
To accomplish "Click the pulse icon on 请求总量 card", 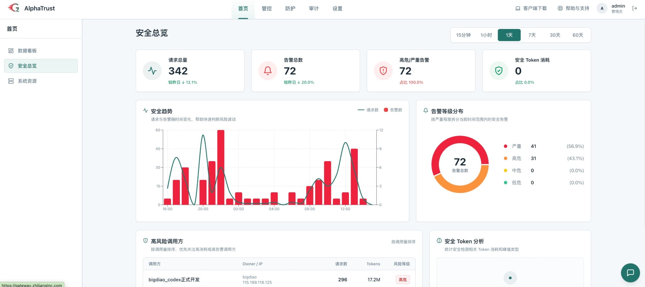I will coord(152,71).
